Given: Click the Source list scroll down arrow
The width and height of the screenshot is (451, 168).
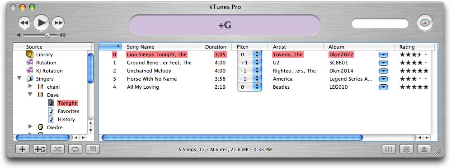Looking at the screenshot, I should coord(90,131).
